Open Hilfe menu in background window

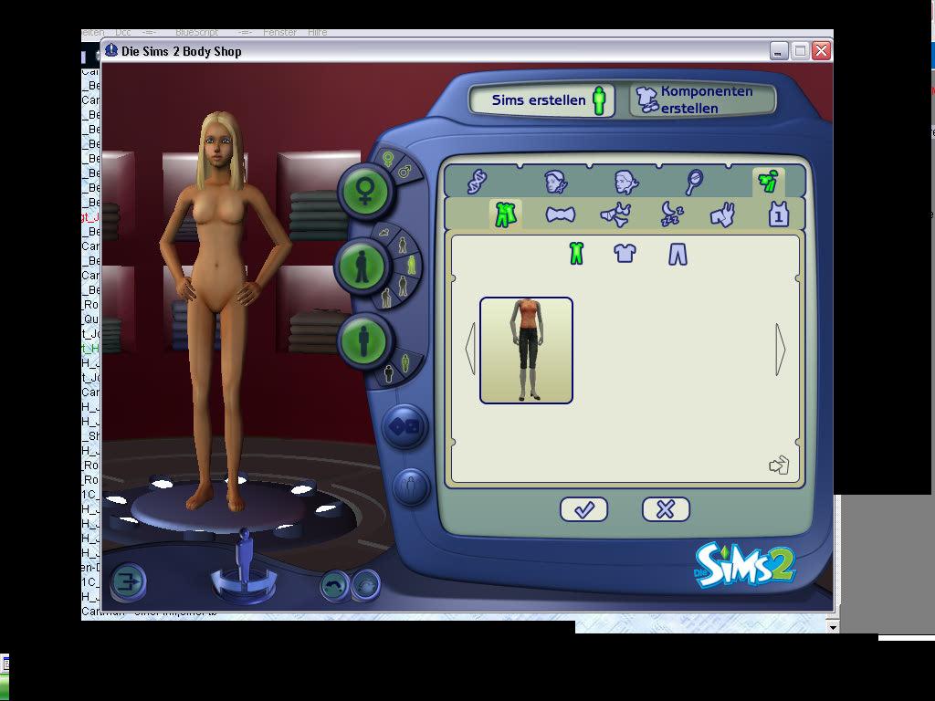317,32
